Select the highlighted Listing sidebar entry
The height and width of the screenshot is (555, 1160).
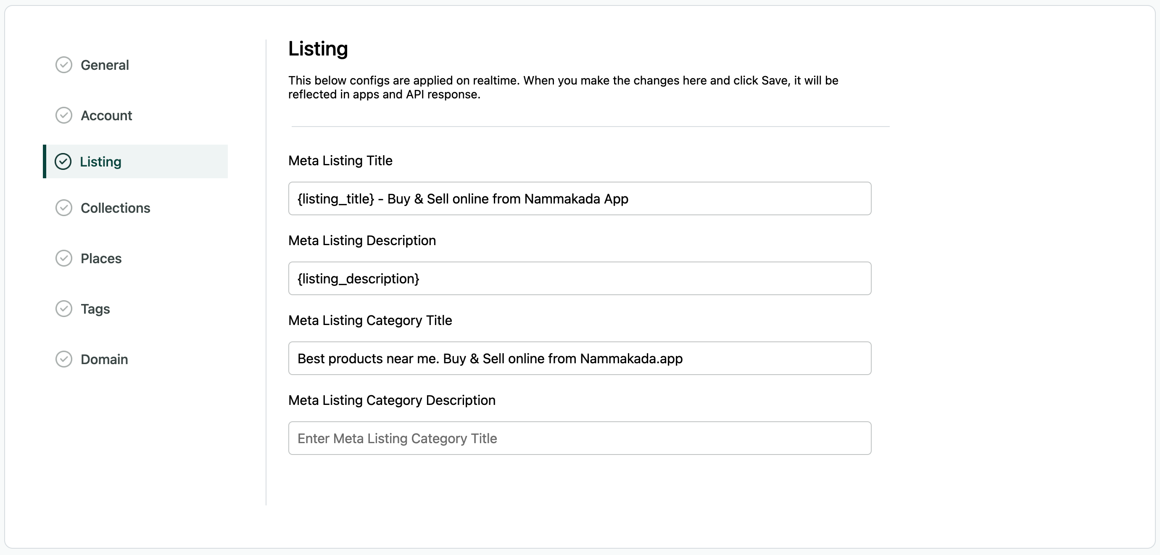(100, 161)
